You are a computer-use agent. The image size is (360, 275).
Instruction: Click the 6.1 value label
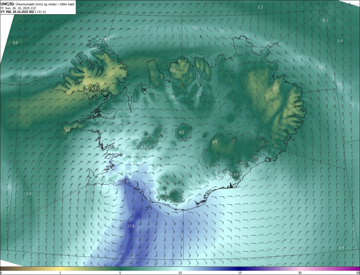(x=325, y=20)
